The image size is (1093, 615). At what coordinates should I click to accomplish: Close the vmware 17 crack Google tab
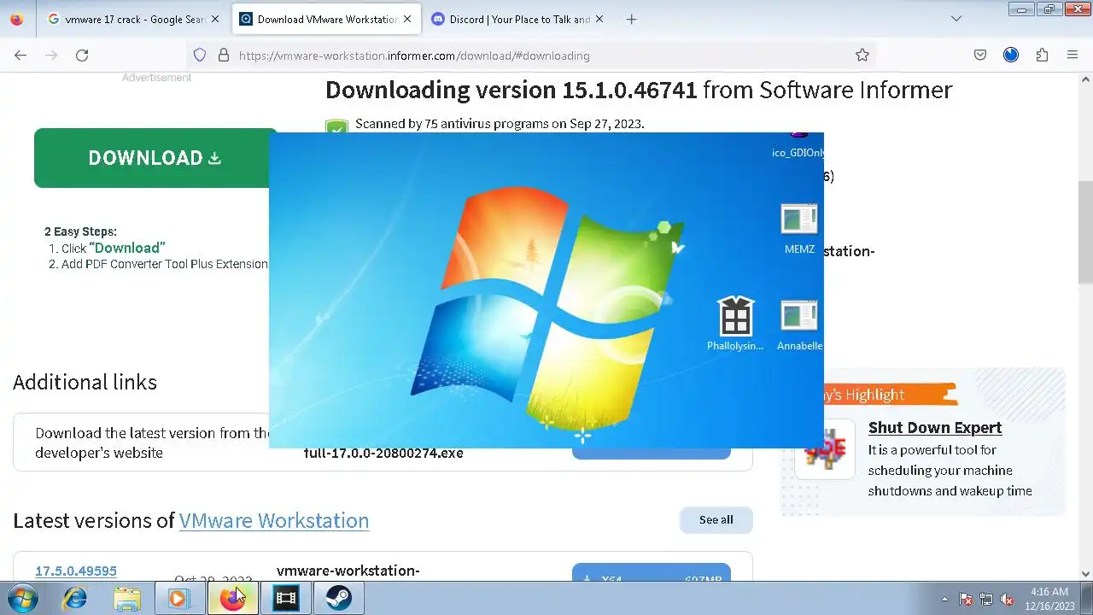coord(215,19)
